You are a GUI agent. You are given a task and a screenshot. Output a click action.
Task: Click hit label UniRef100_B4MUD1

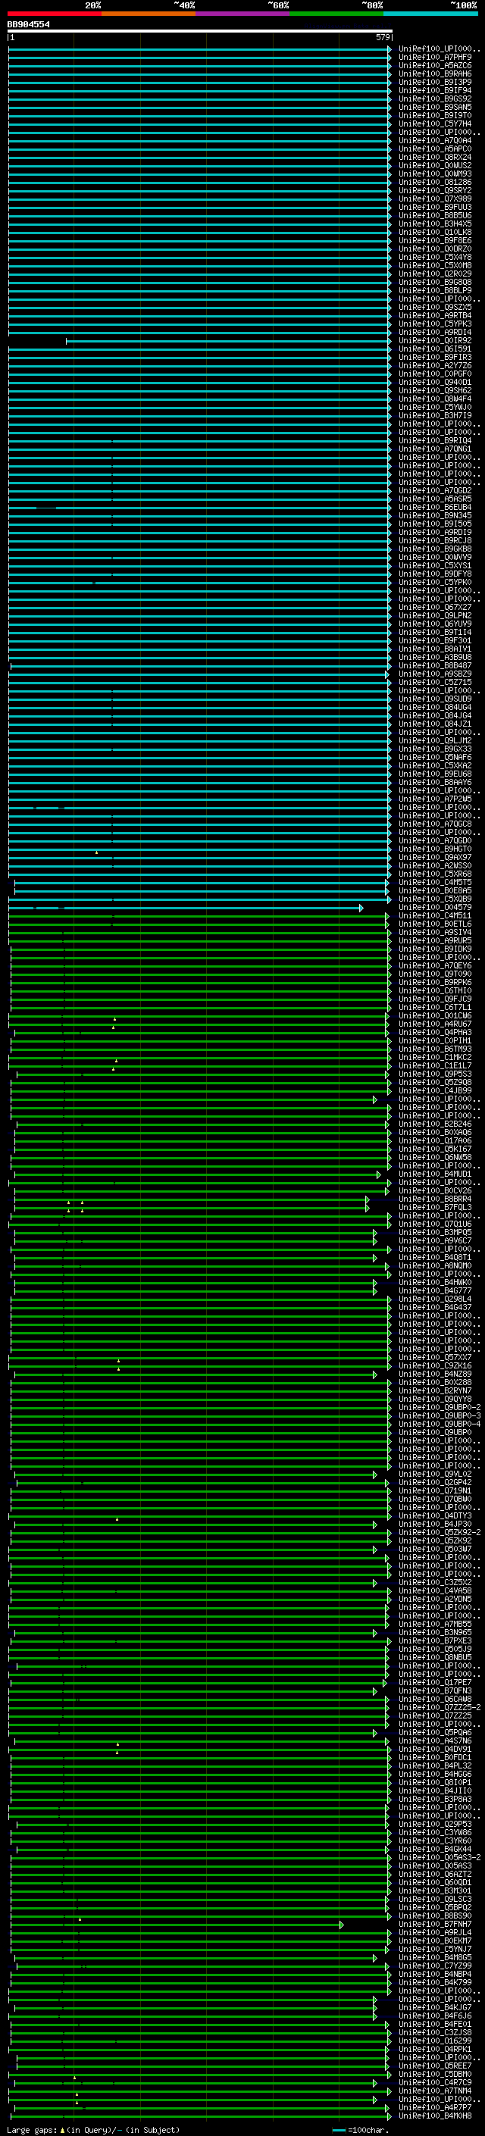click(434, 1174)
